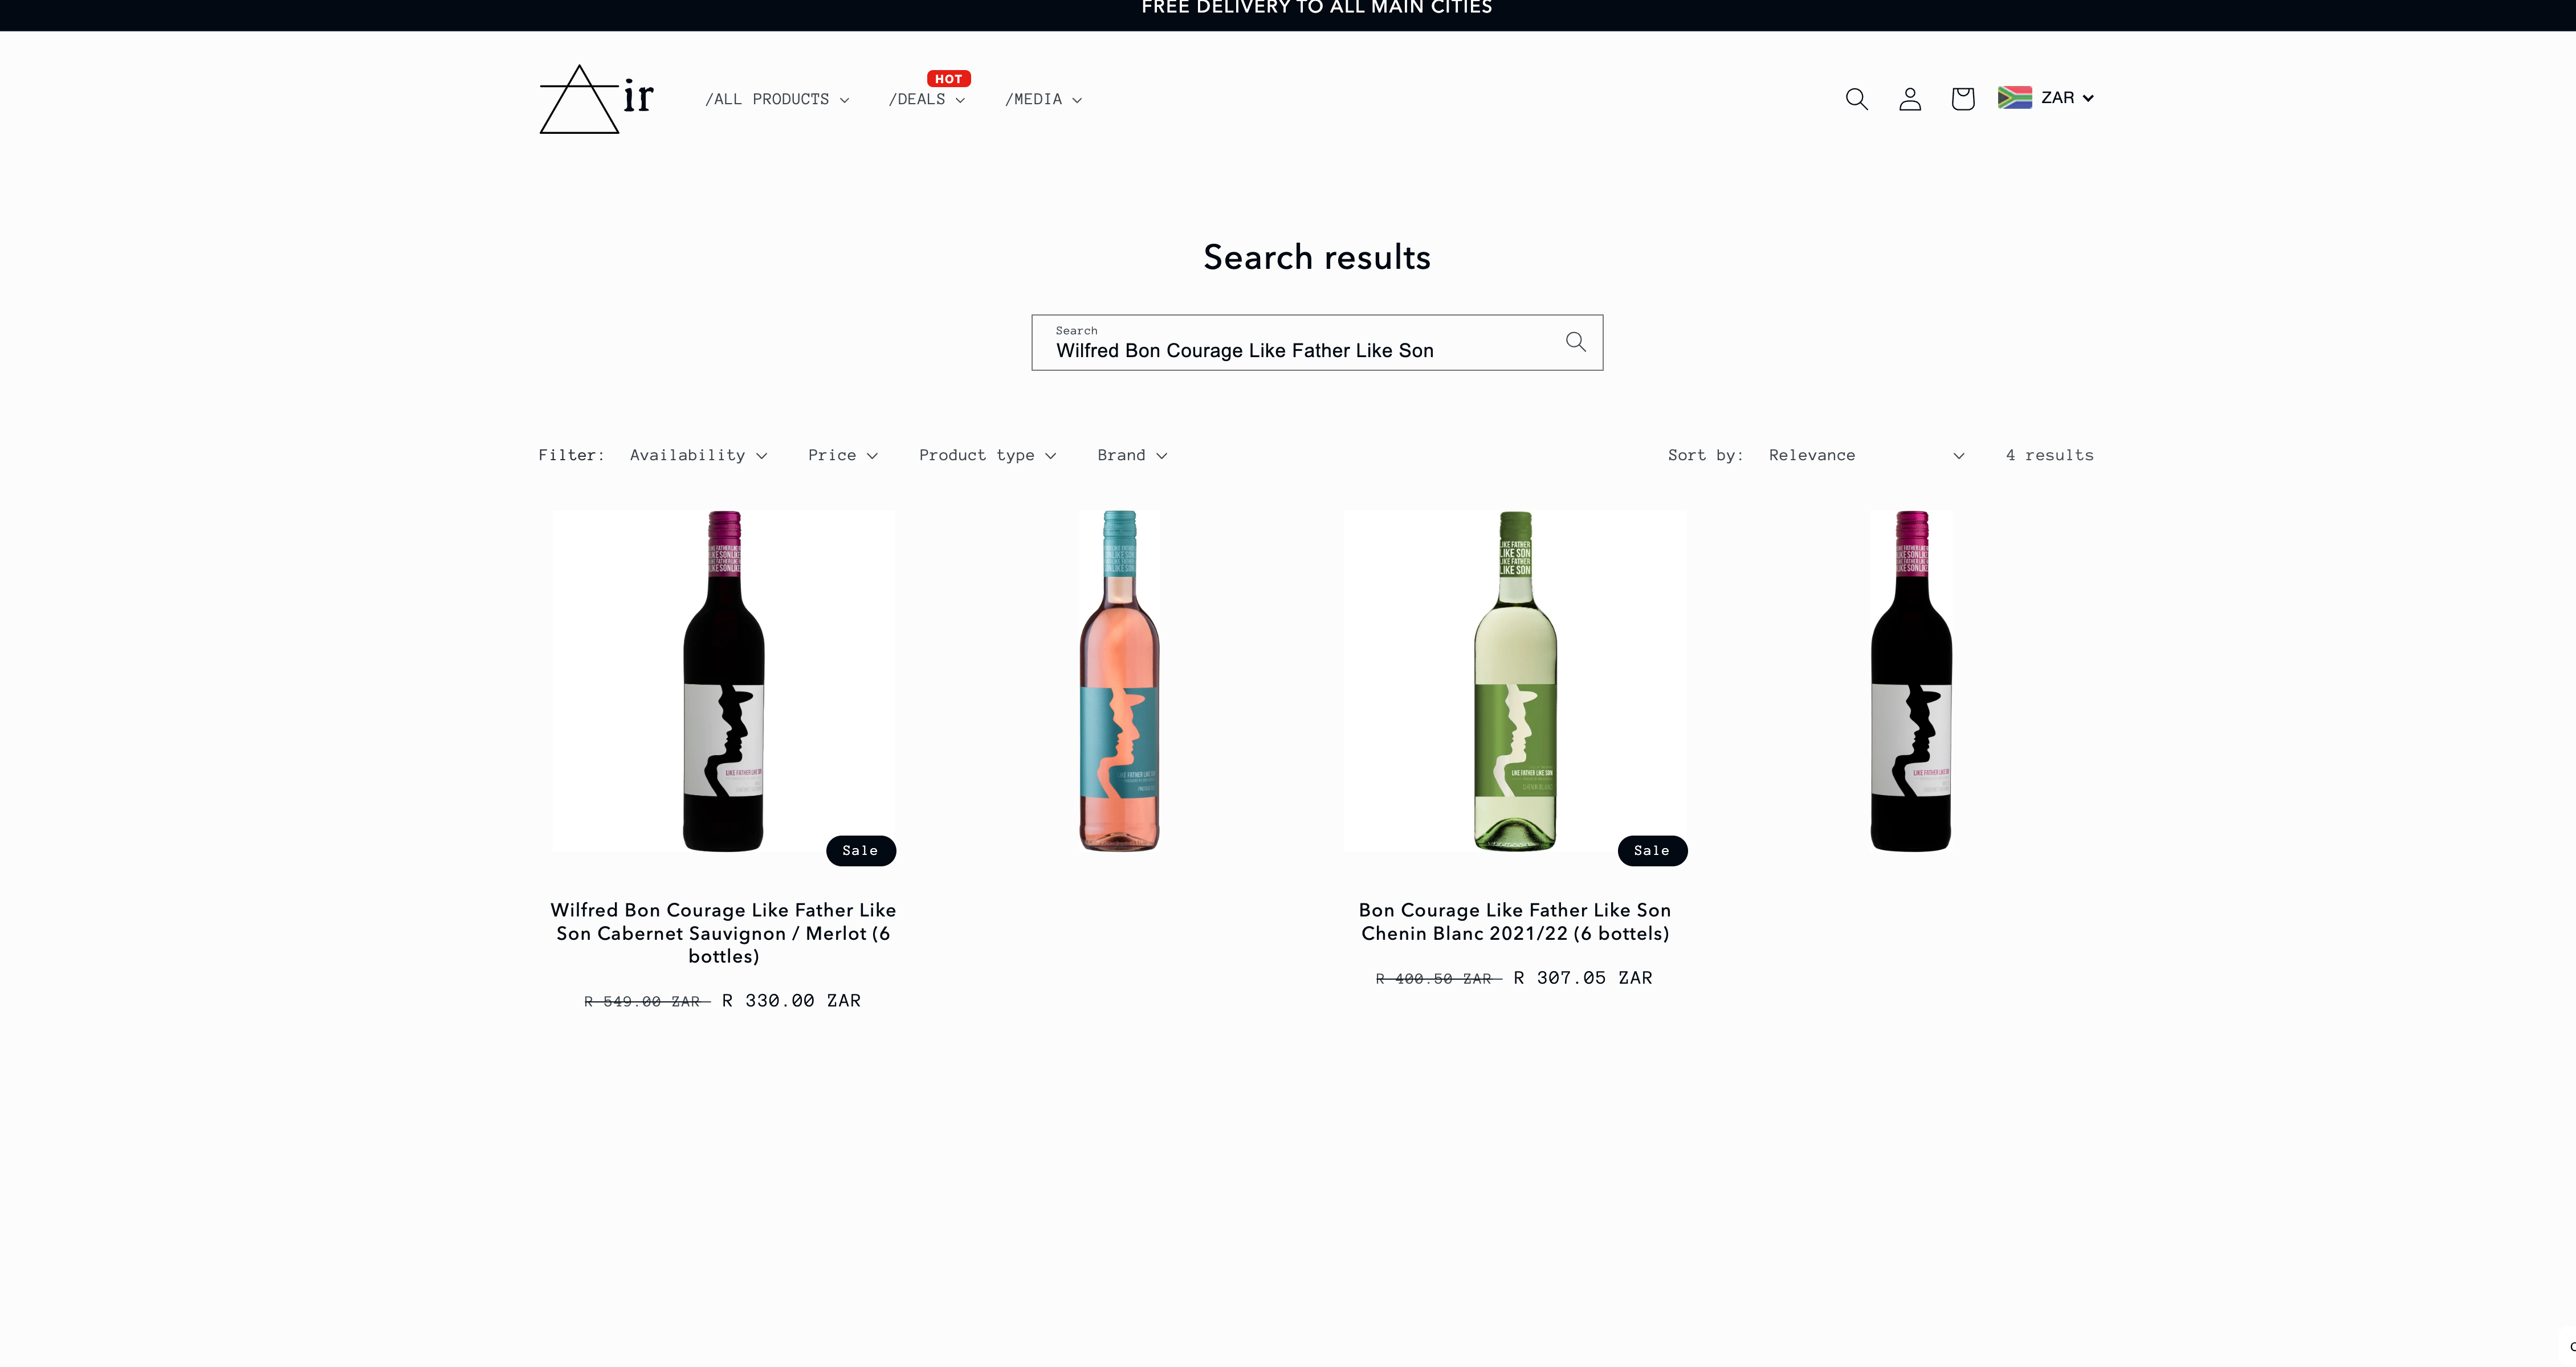The height and width of the screenshot is (1367, 2576).
Task: Open the Cabernet Sauvignon / Merlot product link
Action: [x=723, y=932]
